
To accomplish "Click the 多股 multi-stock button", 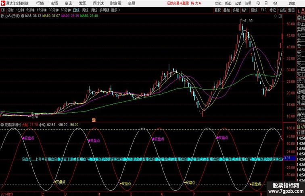I will (x=236, y=10).
